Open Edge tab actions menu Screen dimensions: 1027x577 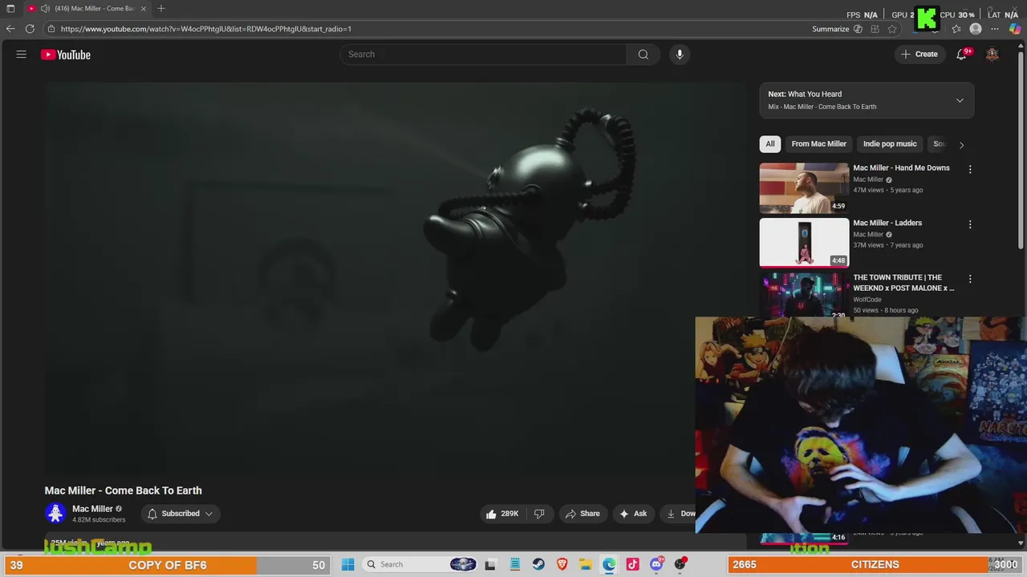click(x=10, y=8)
